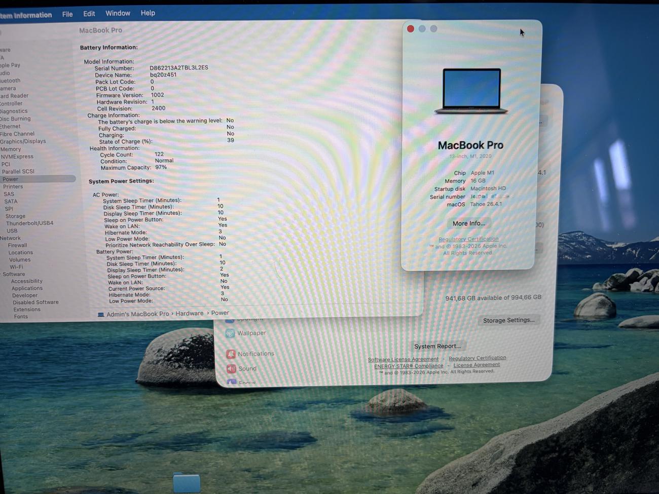Click the 941,68 GB available storage text
659x494 pixels.
[x=493, y=298]
